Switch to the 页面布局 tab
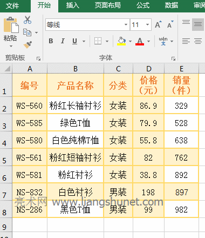205x238 pixels. (108, 5)
